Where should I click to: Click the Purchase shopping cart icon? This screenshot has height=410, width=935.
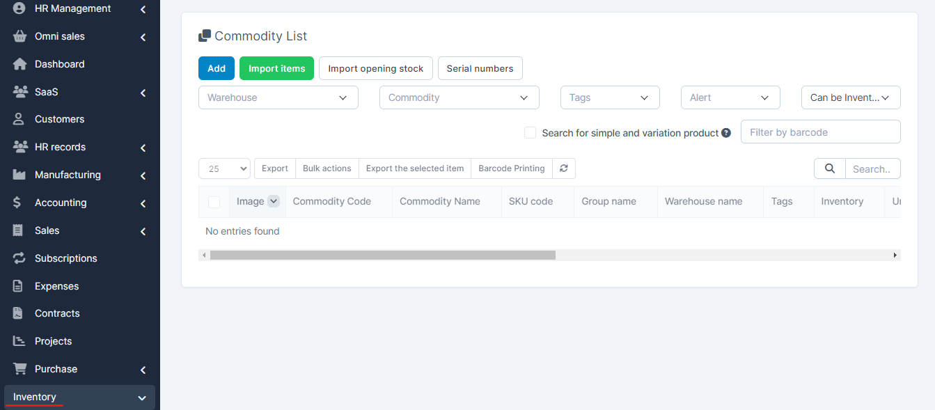click(x=19, y=369)
